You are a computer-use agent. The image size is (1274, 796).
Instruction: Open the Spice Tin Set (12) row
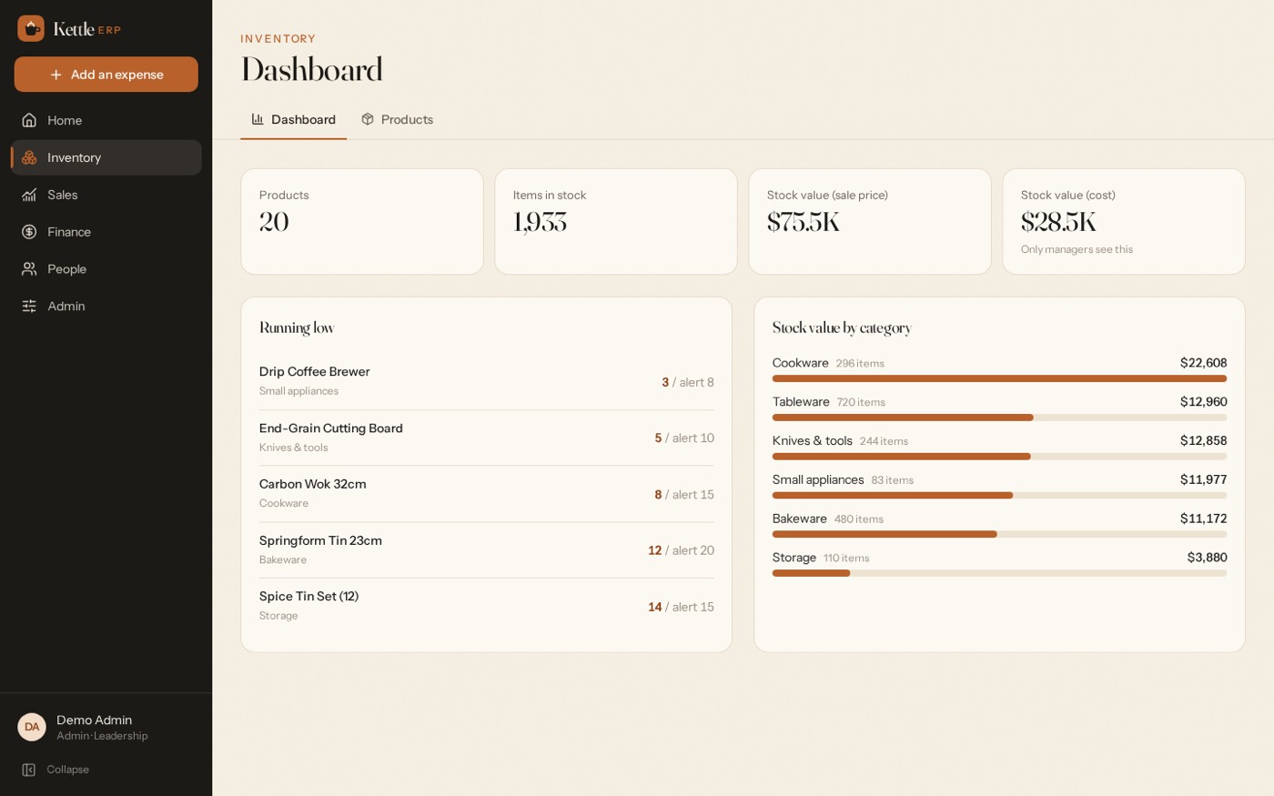tap(487, 606)
